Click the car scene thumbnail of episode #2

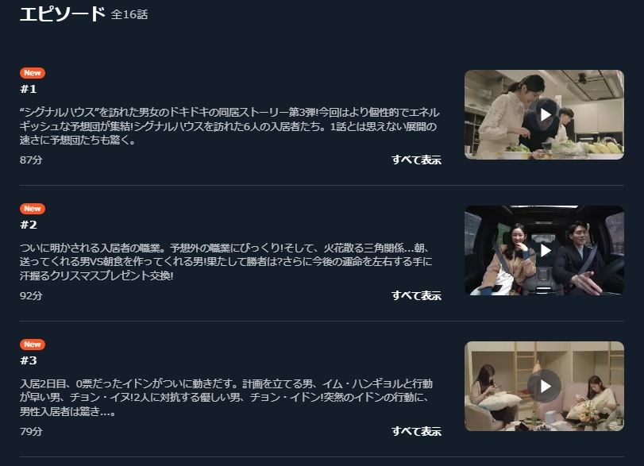(544, 250)
